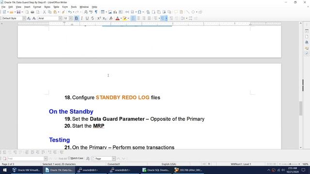Click the 'On the Standby' heading
Viewport: 310px width, 174px height.
[71, 112]
